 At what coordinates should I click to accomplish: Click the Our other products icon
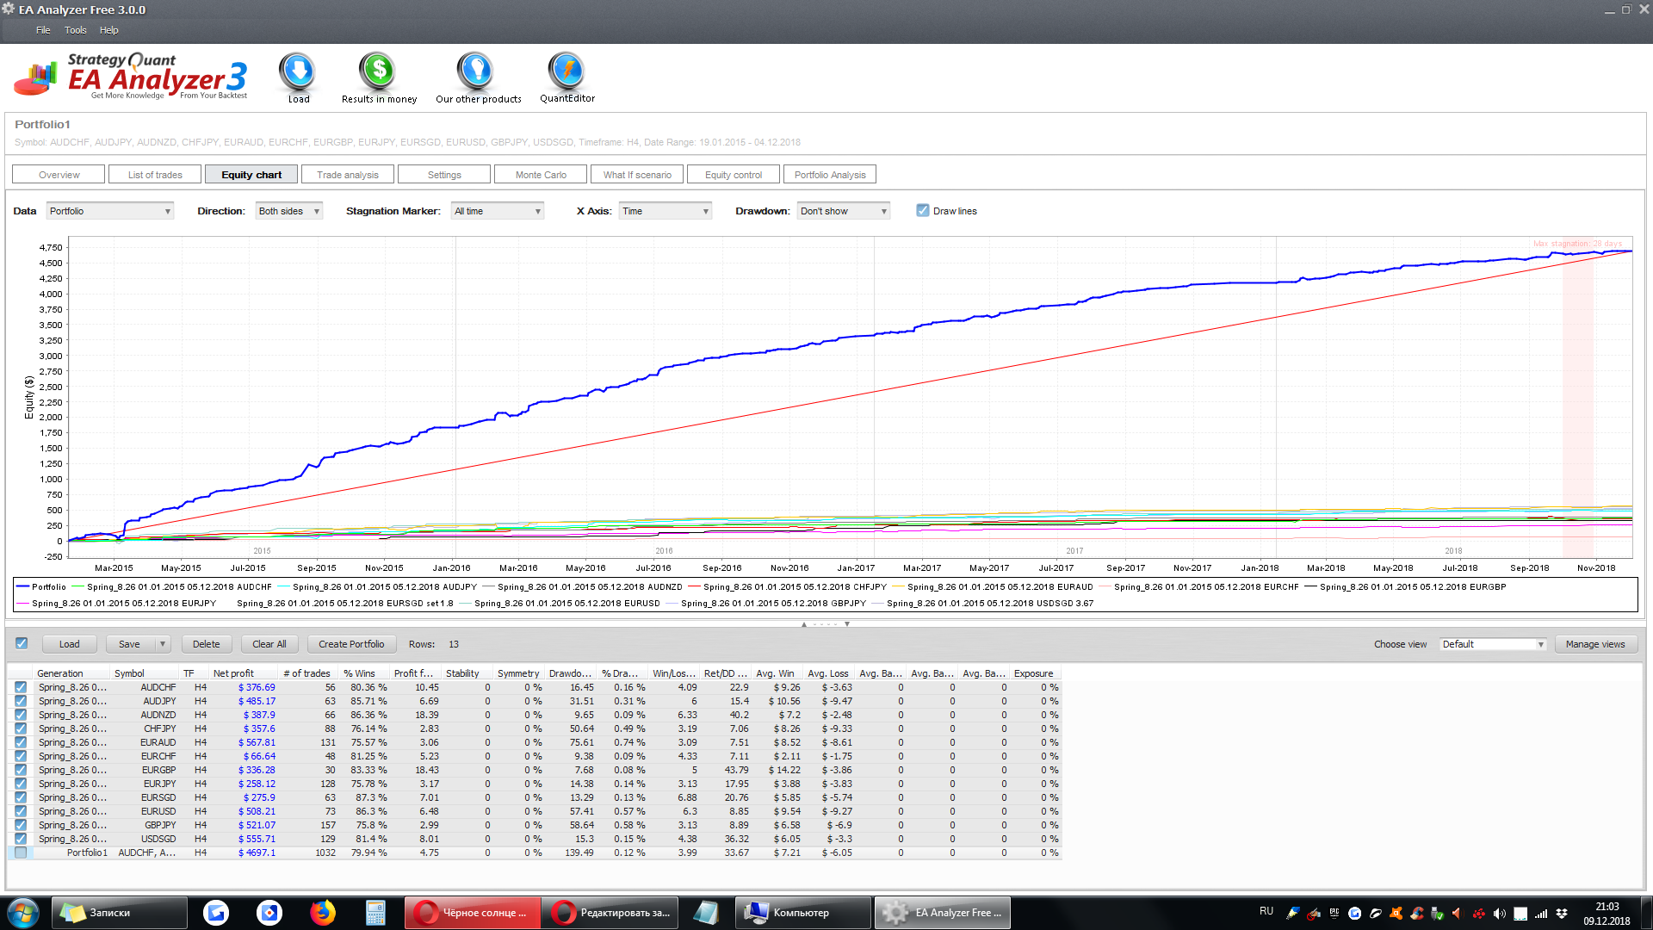coord(475,72)
